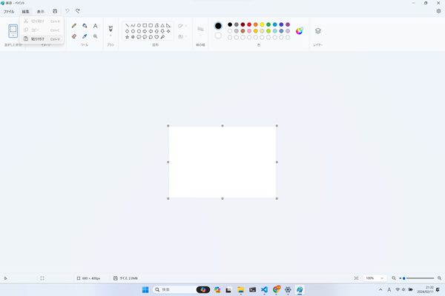
Task: Select the Magnifier tool
Action: (x=96, y=36)
